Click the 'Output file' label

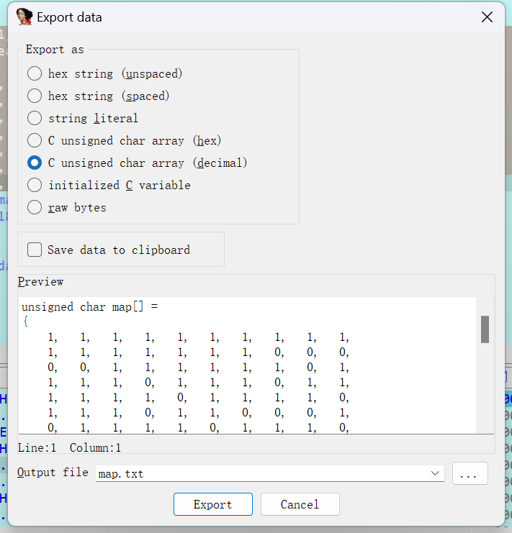[x=53, y=473]
